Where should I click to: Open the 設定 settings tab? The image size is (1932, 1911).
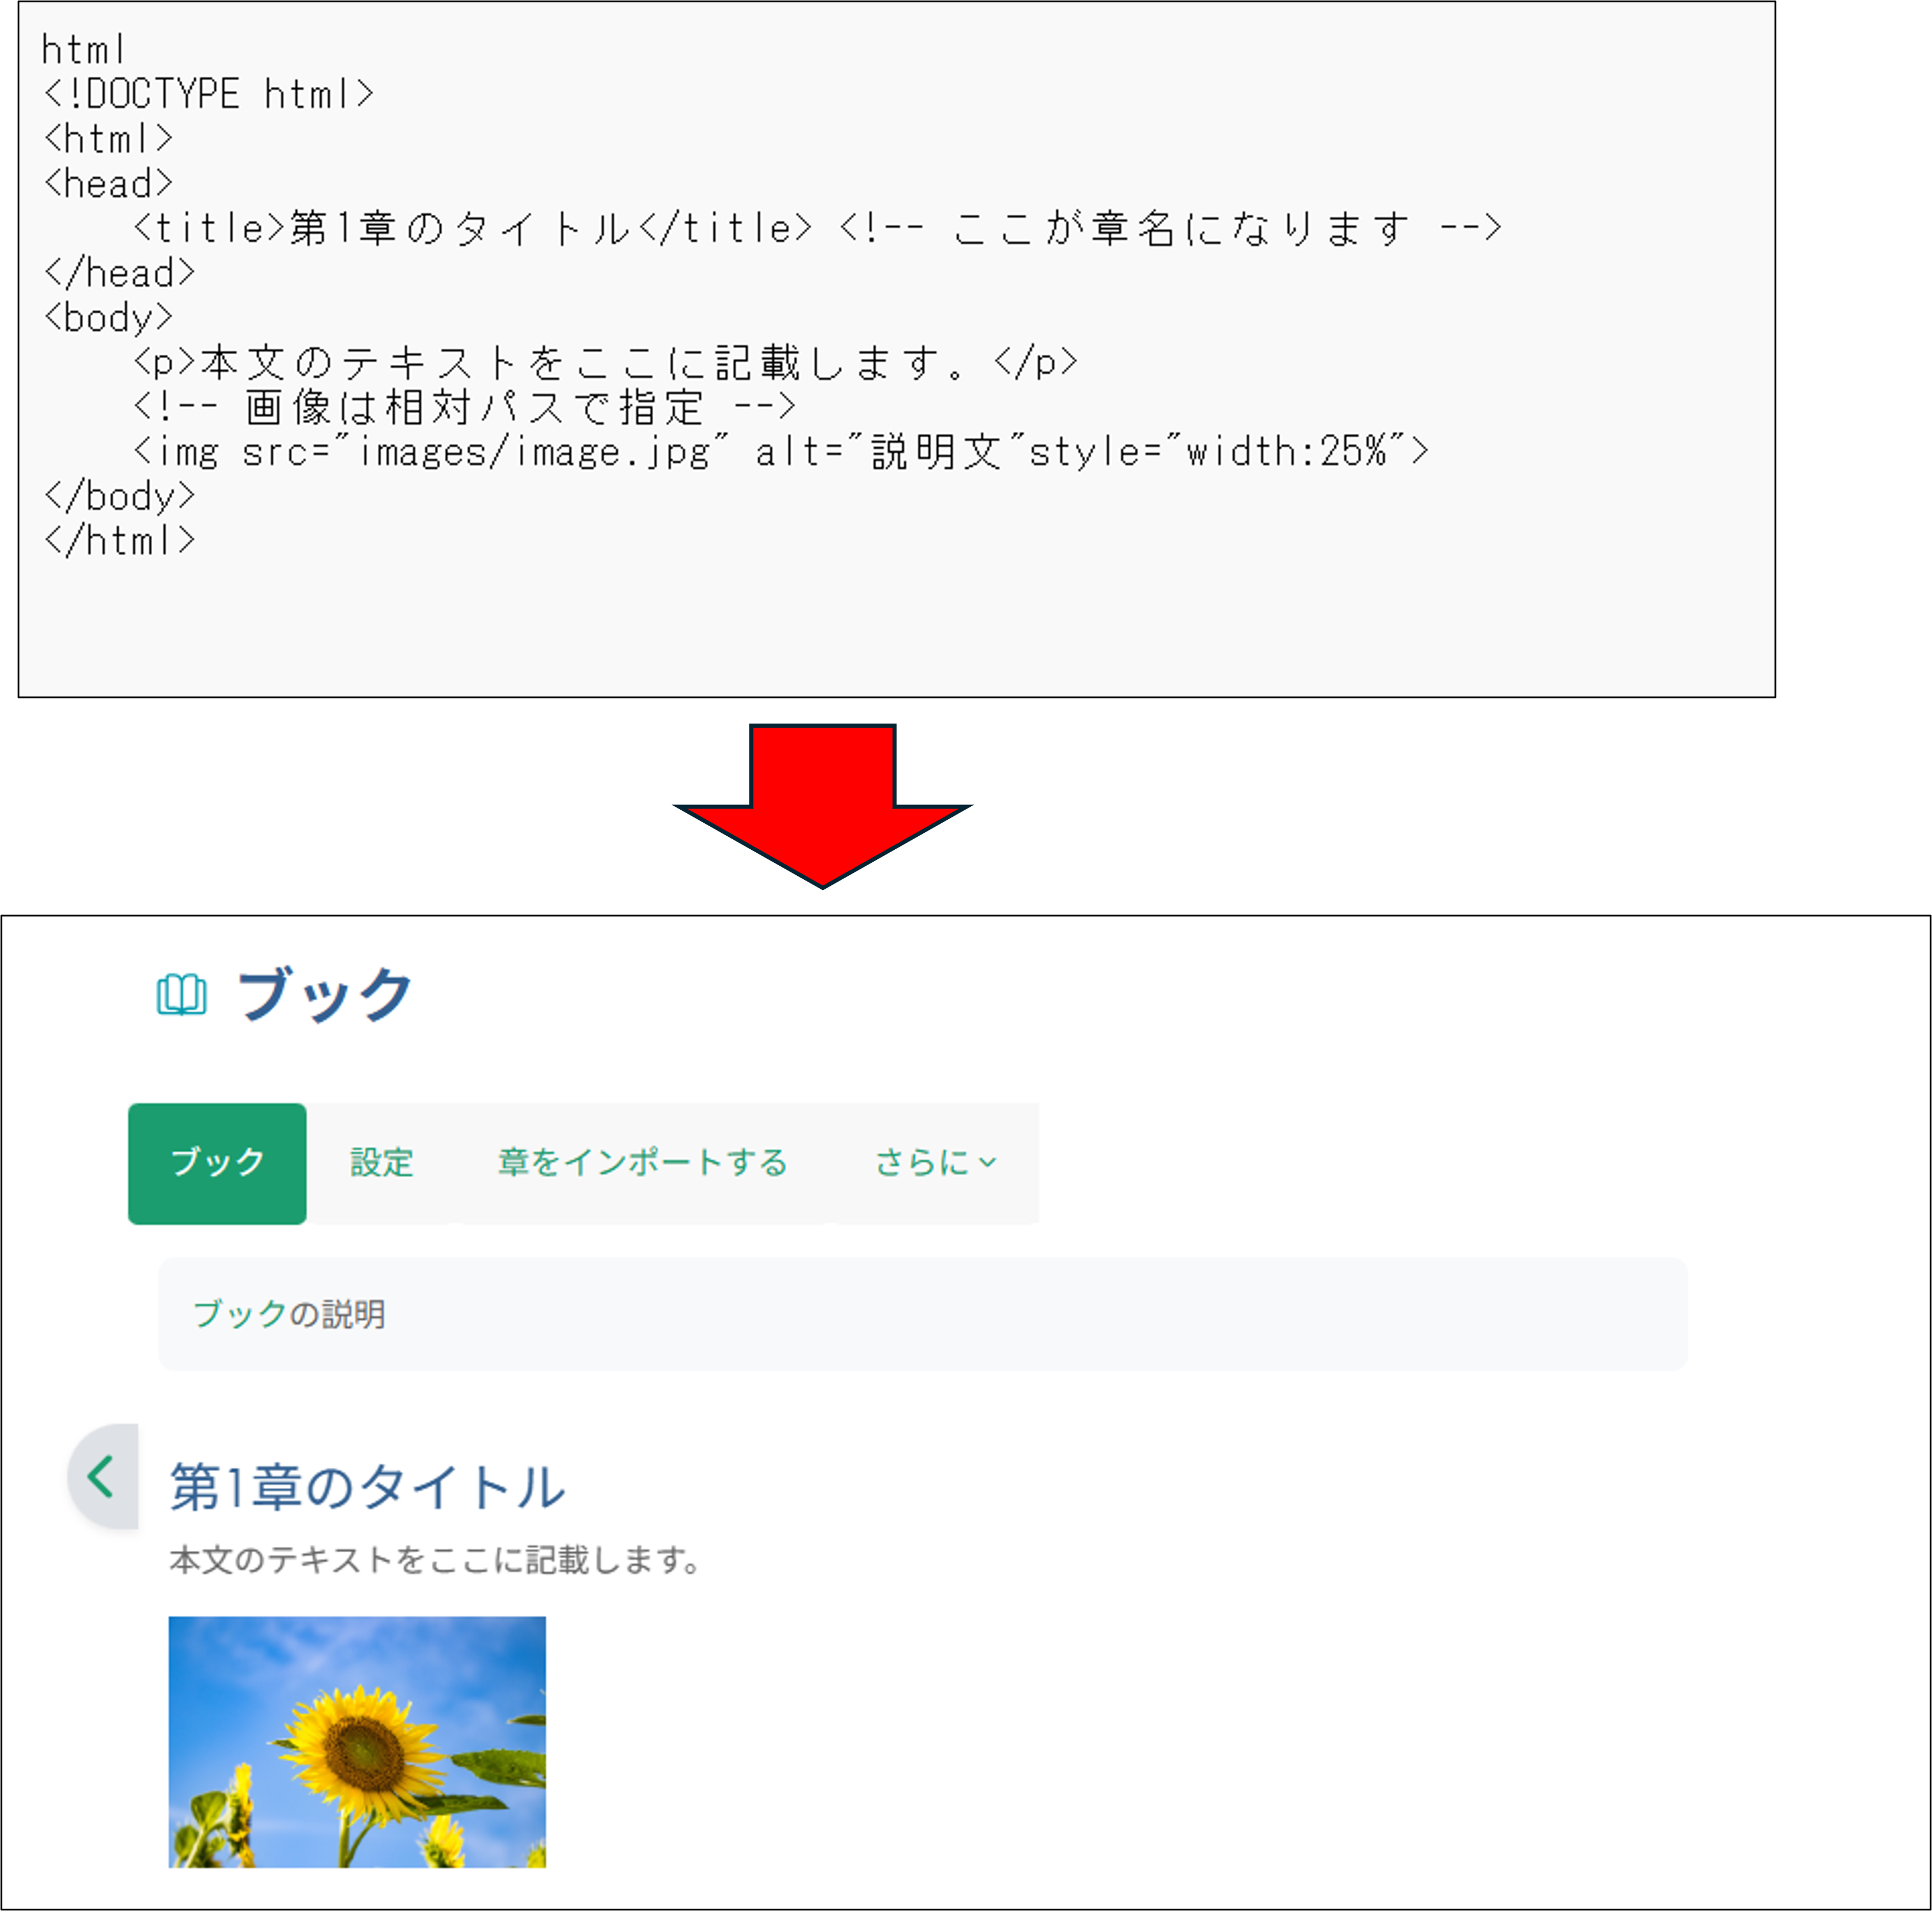pyautogui.click(x=381, y=1163)
